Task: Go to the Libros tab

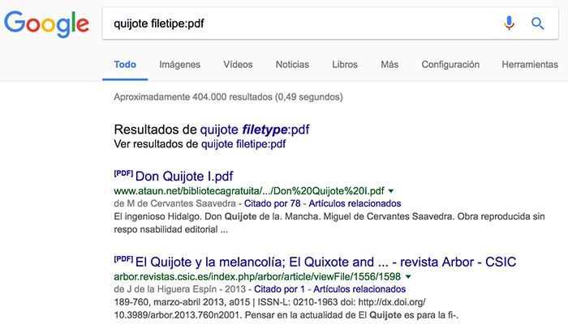Action: [345, 64]
